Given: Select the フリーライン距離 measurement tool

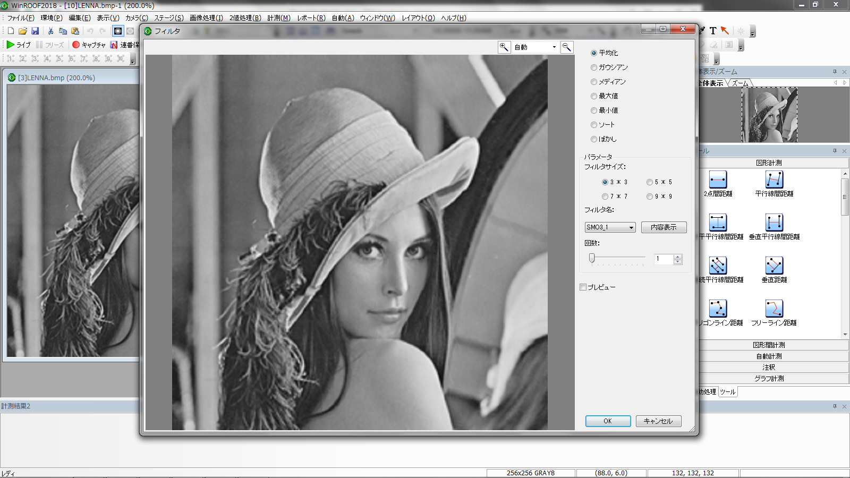Looking at the screenshot, I should [x=774, y=309].
